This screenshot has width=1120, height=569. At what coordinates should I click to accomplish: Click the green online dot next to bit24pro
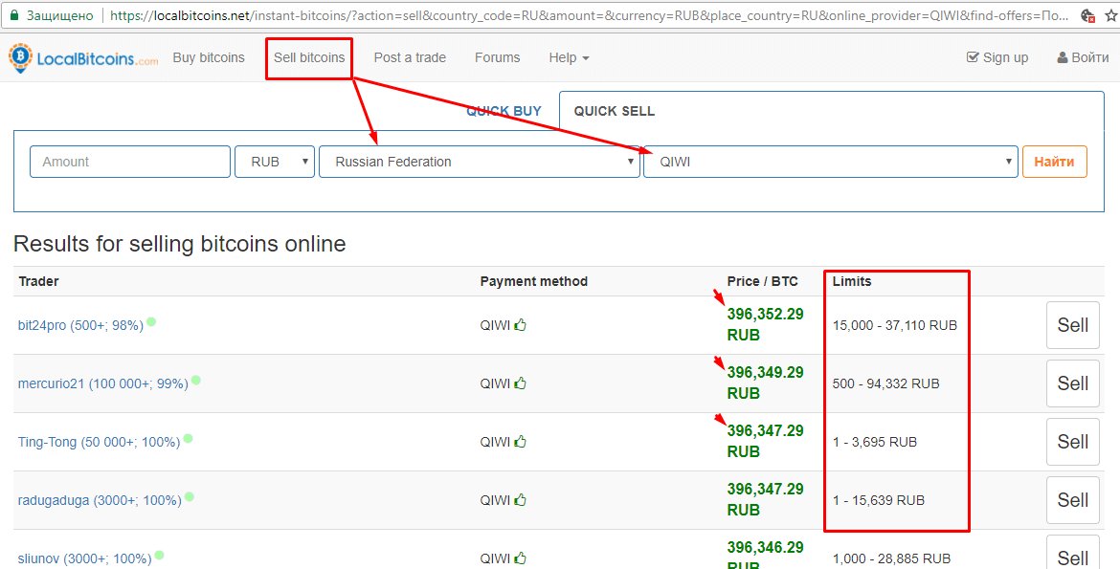click(151, 322)
